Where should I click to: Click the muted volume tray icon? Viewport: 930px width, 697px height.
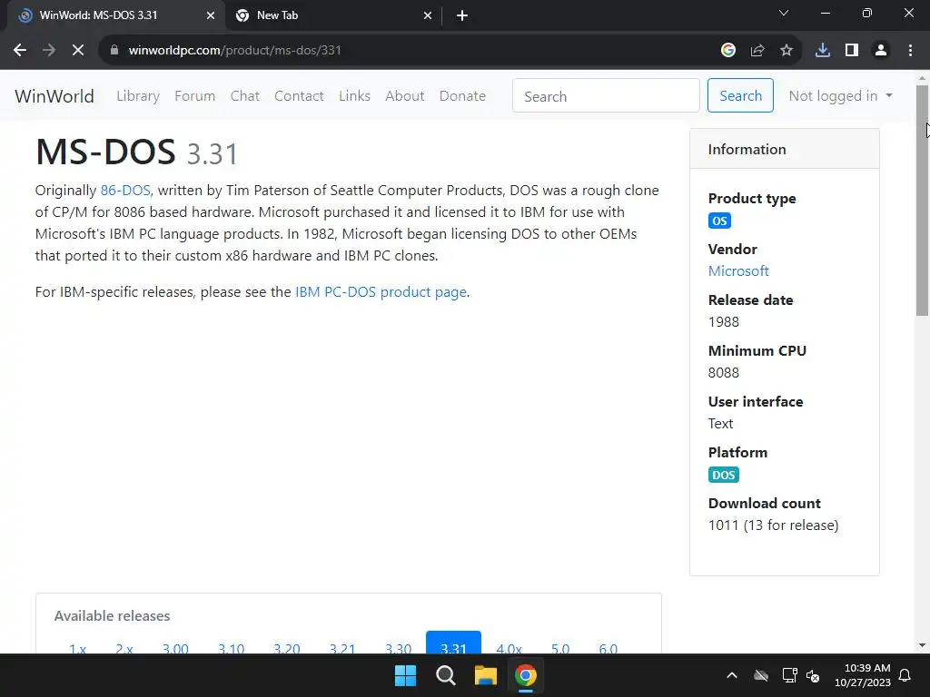(813, 675)
